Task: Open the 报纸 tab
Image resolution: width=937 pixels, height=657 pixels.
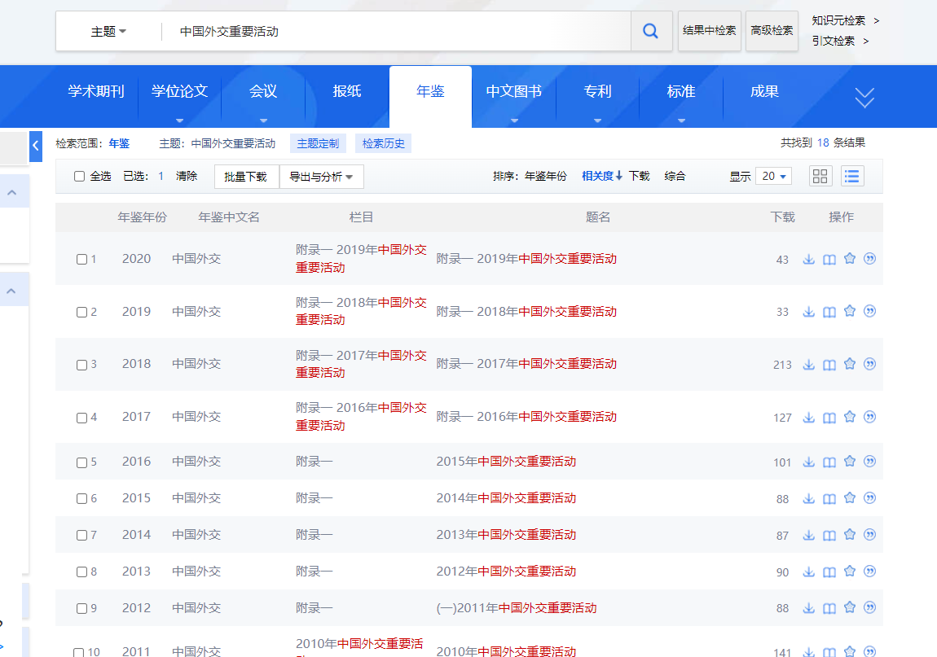Action: 347,92
